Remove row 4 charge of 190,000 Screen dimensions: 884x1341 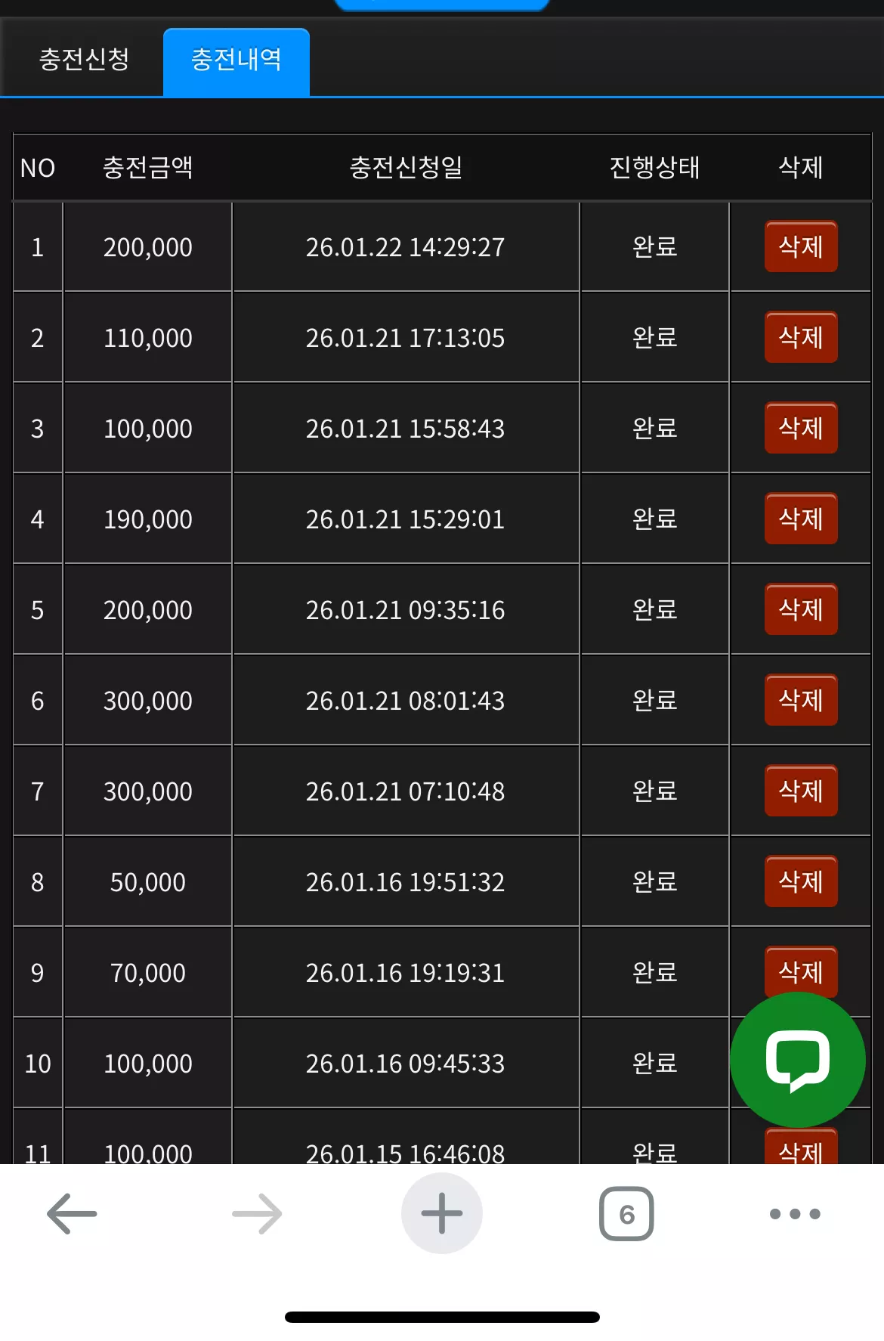[801, 519]
